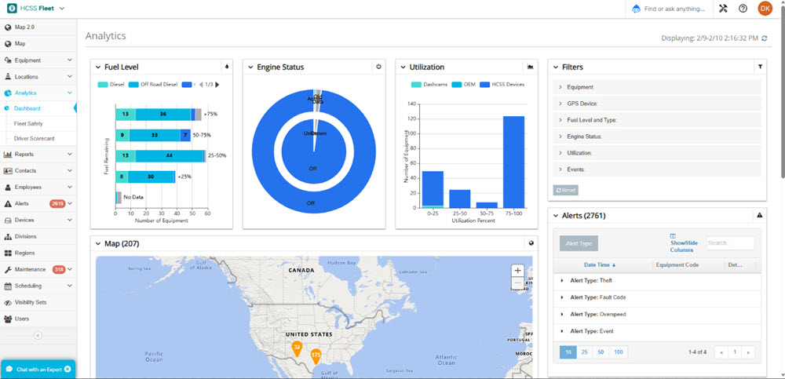Go to next Fuel Level legend page
This screenshot has width=785, height=379.
[217, 85]
